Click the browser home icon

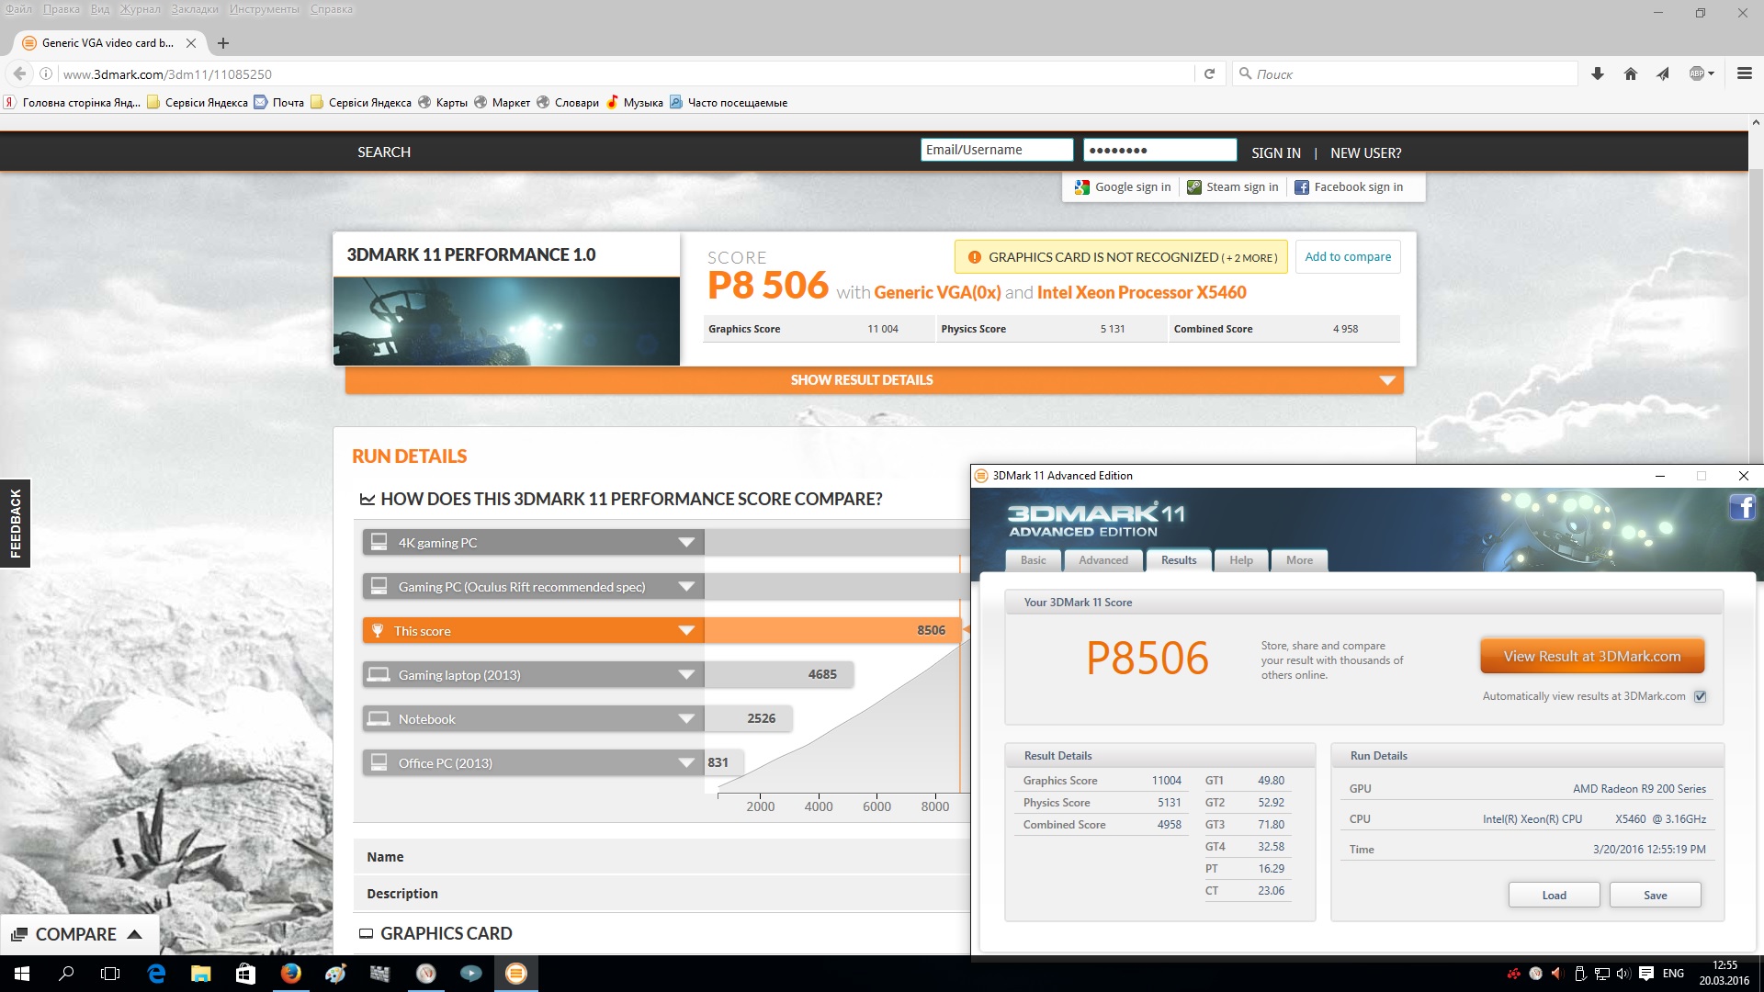click(1630, 74)
